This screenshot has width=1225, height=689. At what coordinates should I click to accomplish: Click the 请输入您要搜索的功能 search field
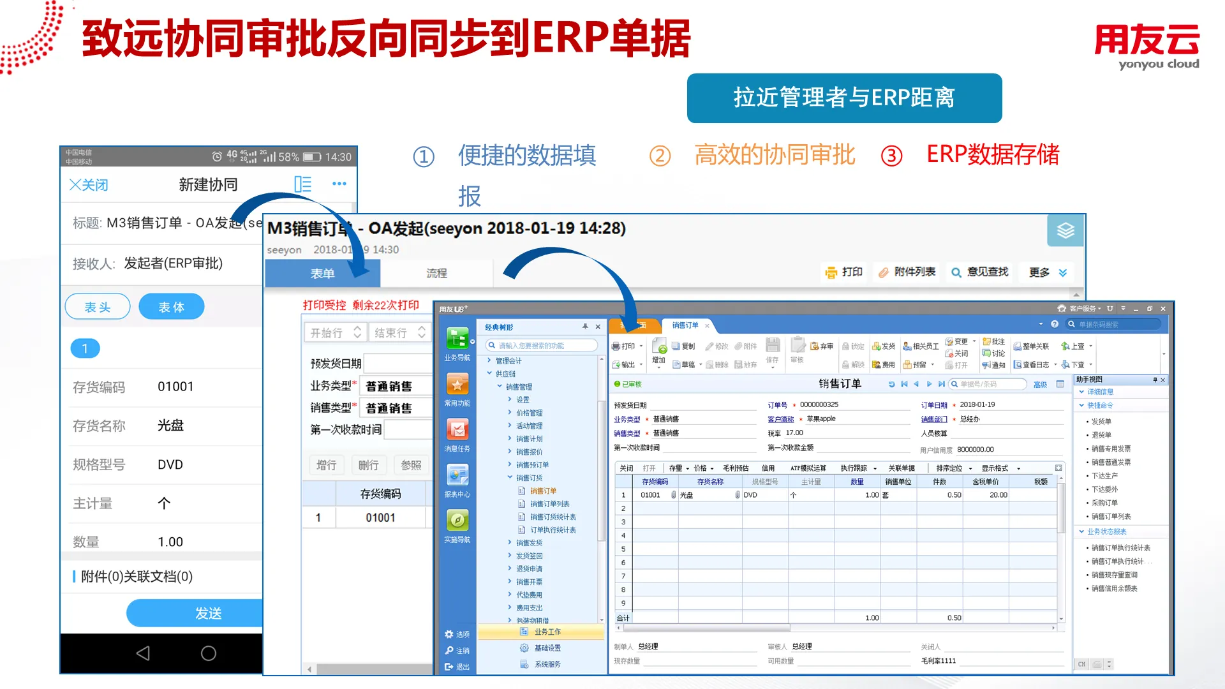click(542, 345)
